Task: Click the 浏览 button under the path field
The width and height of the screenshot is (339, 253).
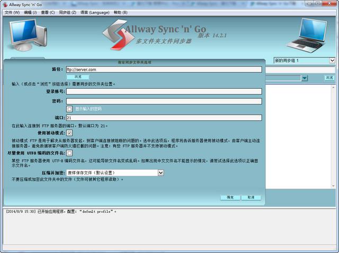Action: coord(78,77)
